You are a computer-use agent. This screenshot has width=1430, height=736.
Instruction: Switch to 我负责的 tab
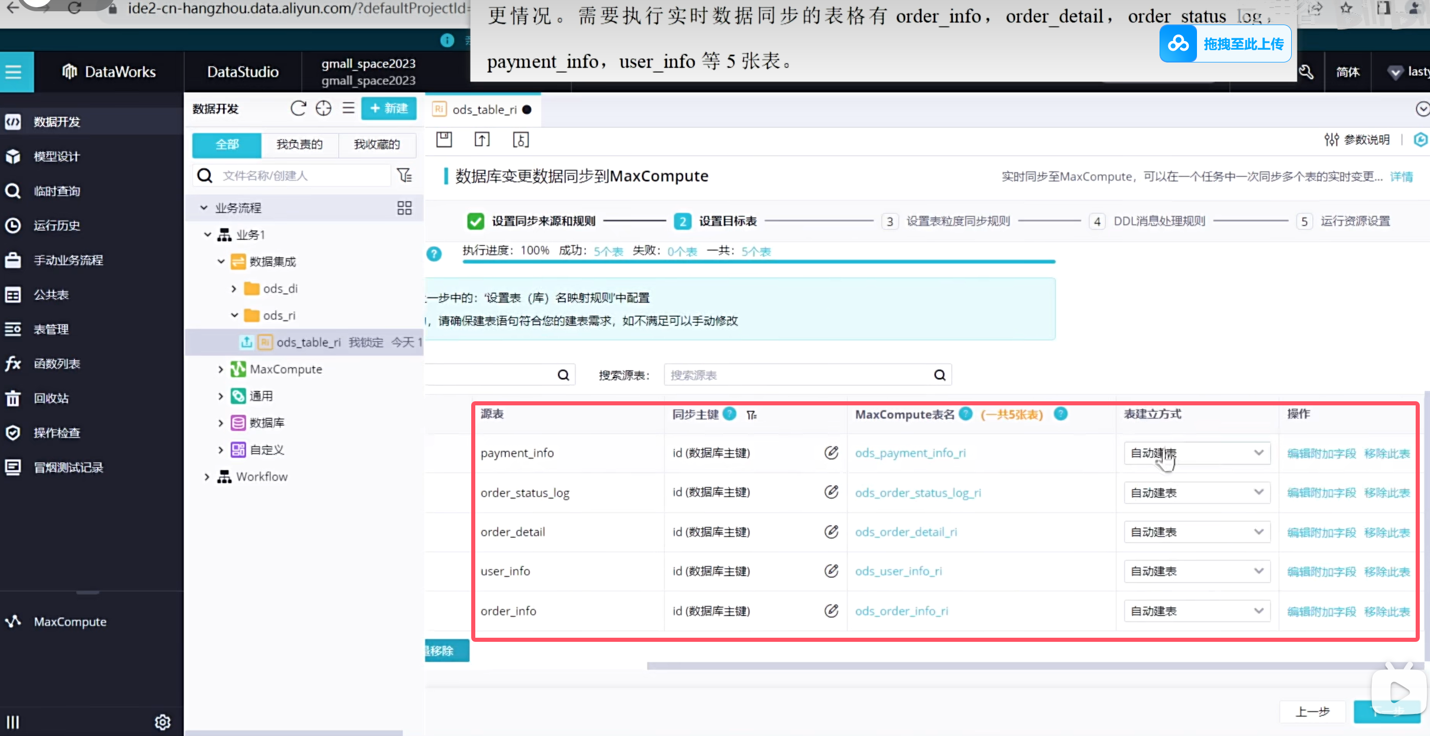(299, 145)
